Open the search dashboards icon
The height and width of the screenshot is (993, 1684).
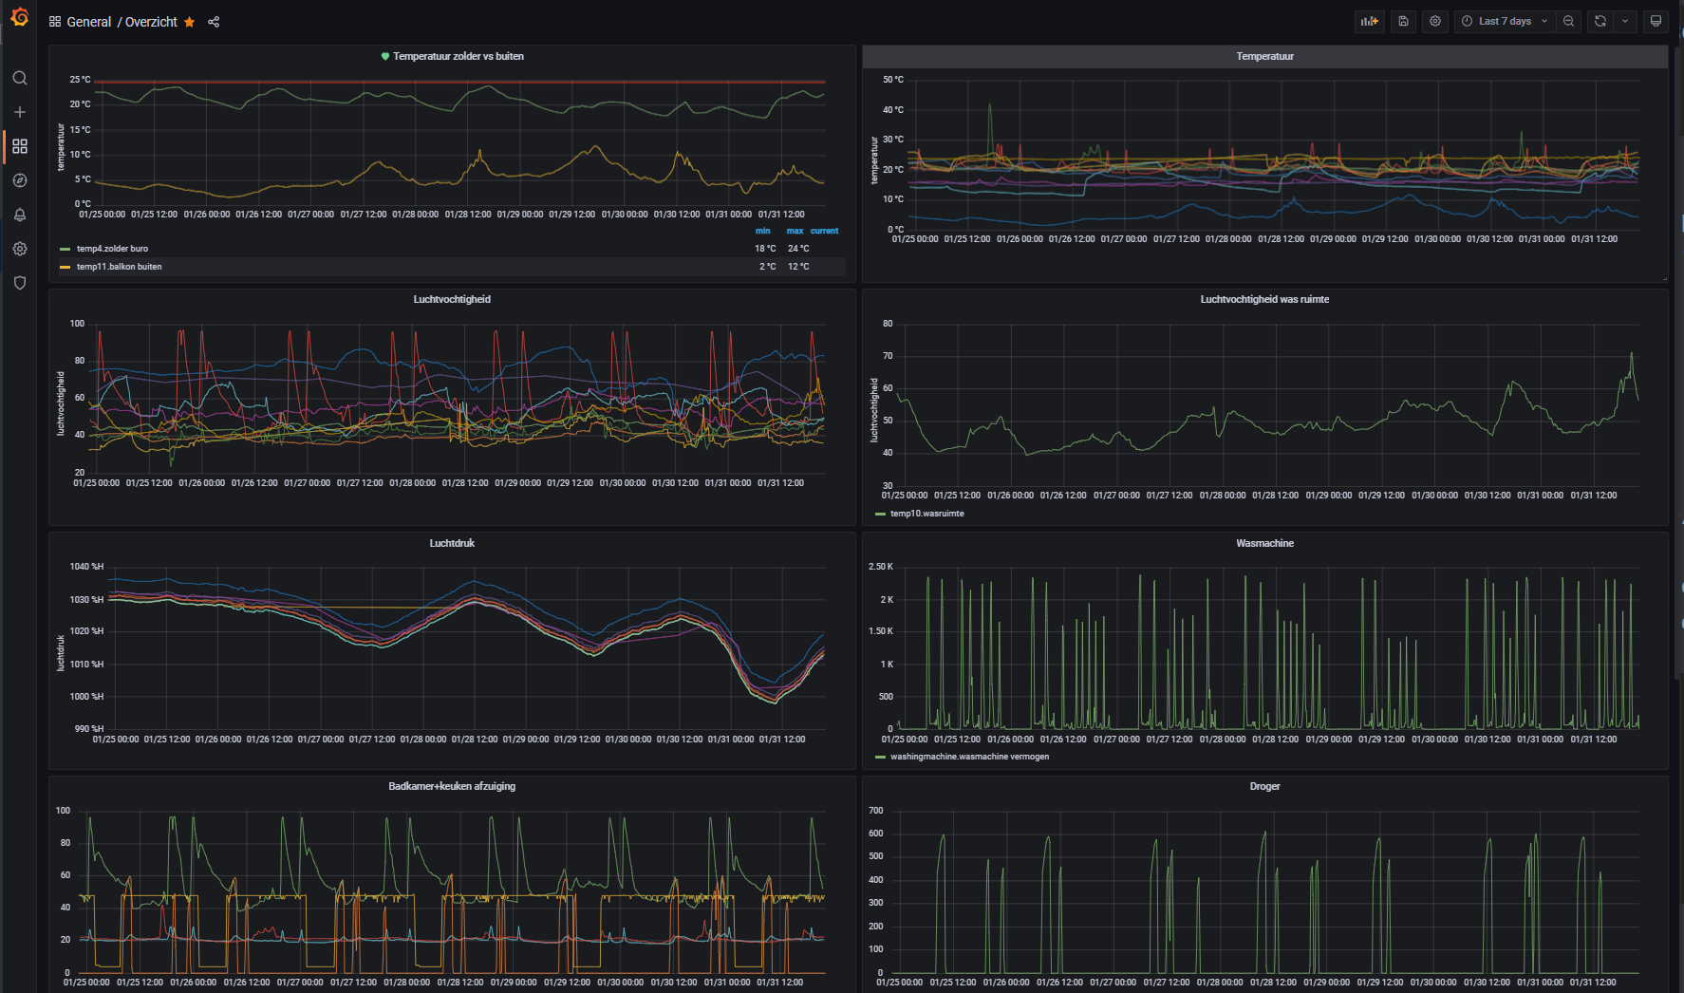(20, 78)
